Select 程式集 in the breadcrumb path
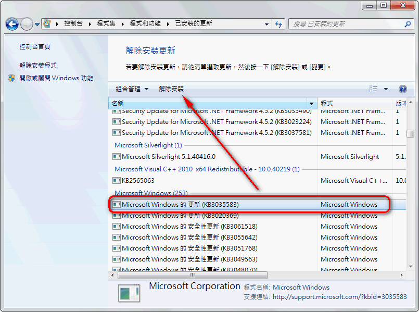The width and height of the screenshot is (419, 312). click(x=106, y=23)
